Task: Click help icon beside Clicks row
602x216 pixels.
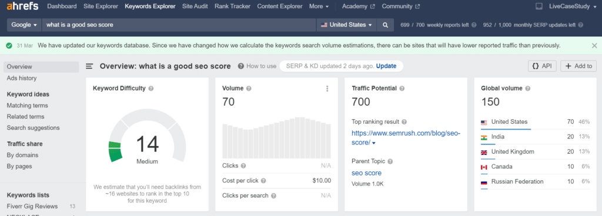Action: [243, 166]
